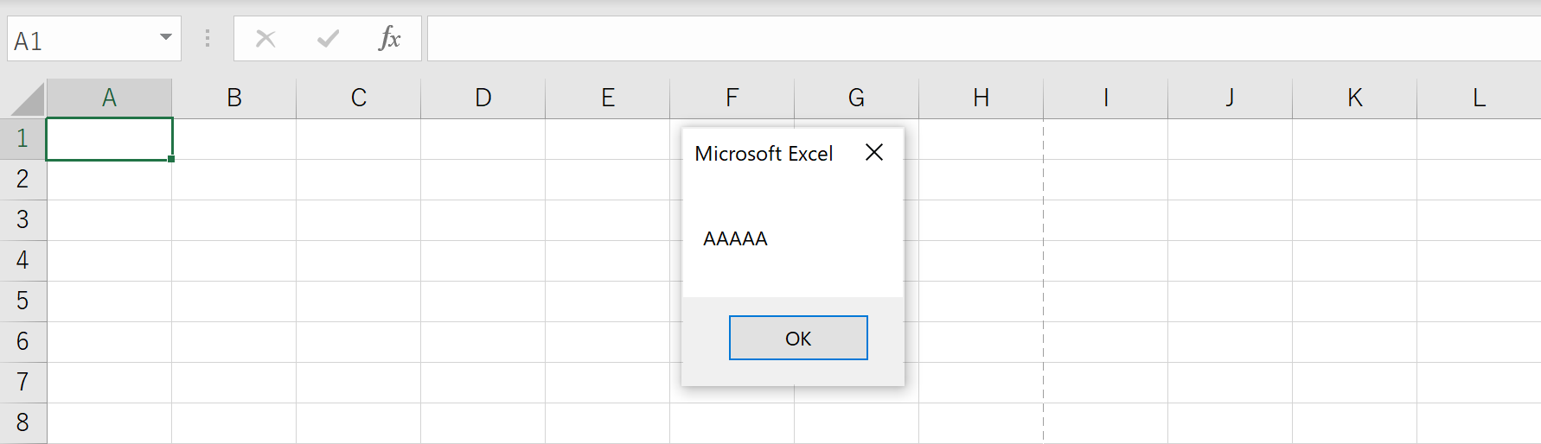This screenshot has width=1541, height=444.
Task: Click the Name Box showing A1
Action: coord(94,39)
